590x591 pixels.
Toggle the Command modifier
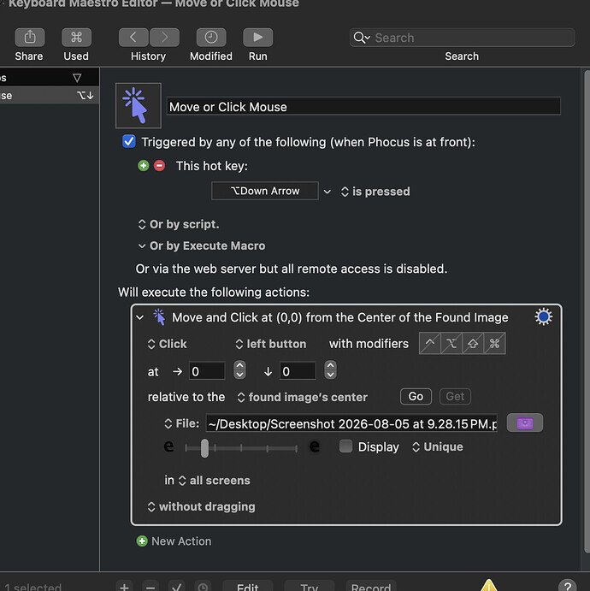pyautogui.click(x=495, y=343)
